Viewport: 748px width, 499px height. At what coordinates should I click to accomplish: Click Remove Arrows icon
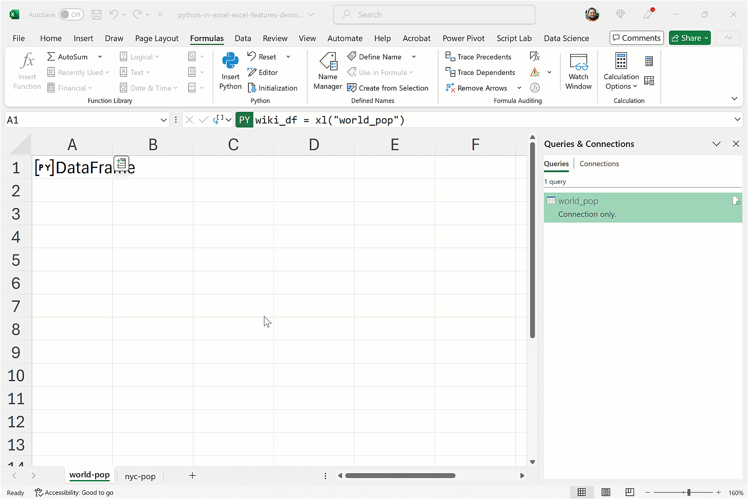450,88
